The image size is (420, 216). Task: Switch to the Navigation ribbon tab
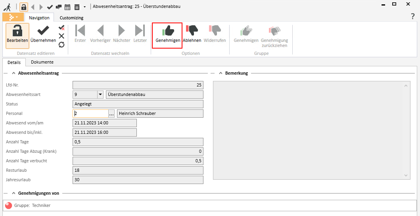[39, 18]
